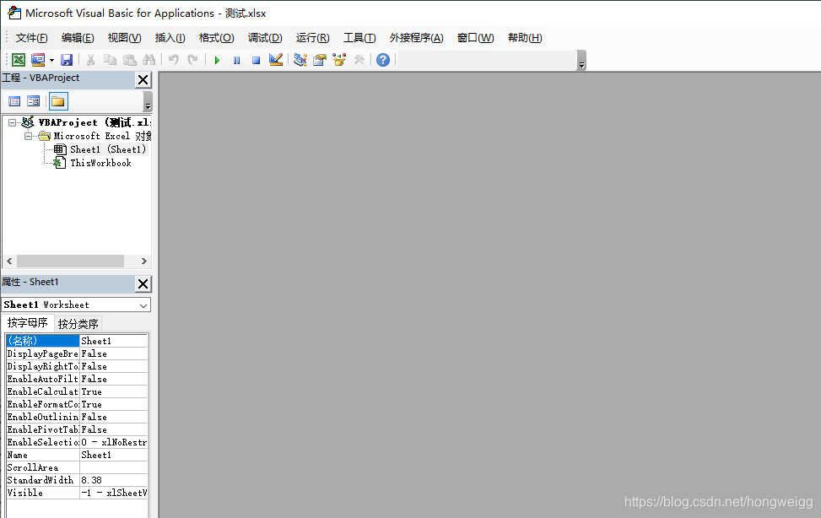The width and height of the screenshot is (821, 518).
Task: Click DisplayPageBreaks False value
Action: click(113, 354)
